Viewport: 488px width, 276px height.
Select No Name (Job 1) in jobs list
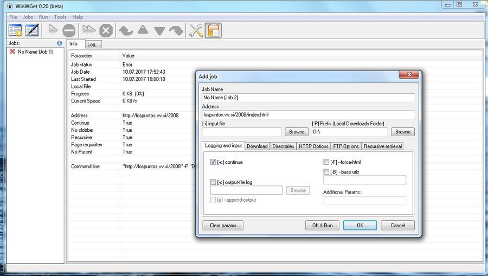coord(35,52)
